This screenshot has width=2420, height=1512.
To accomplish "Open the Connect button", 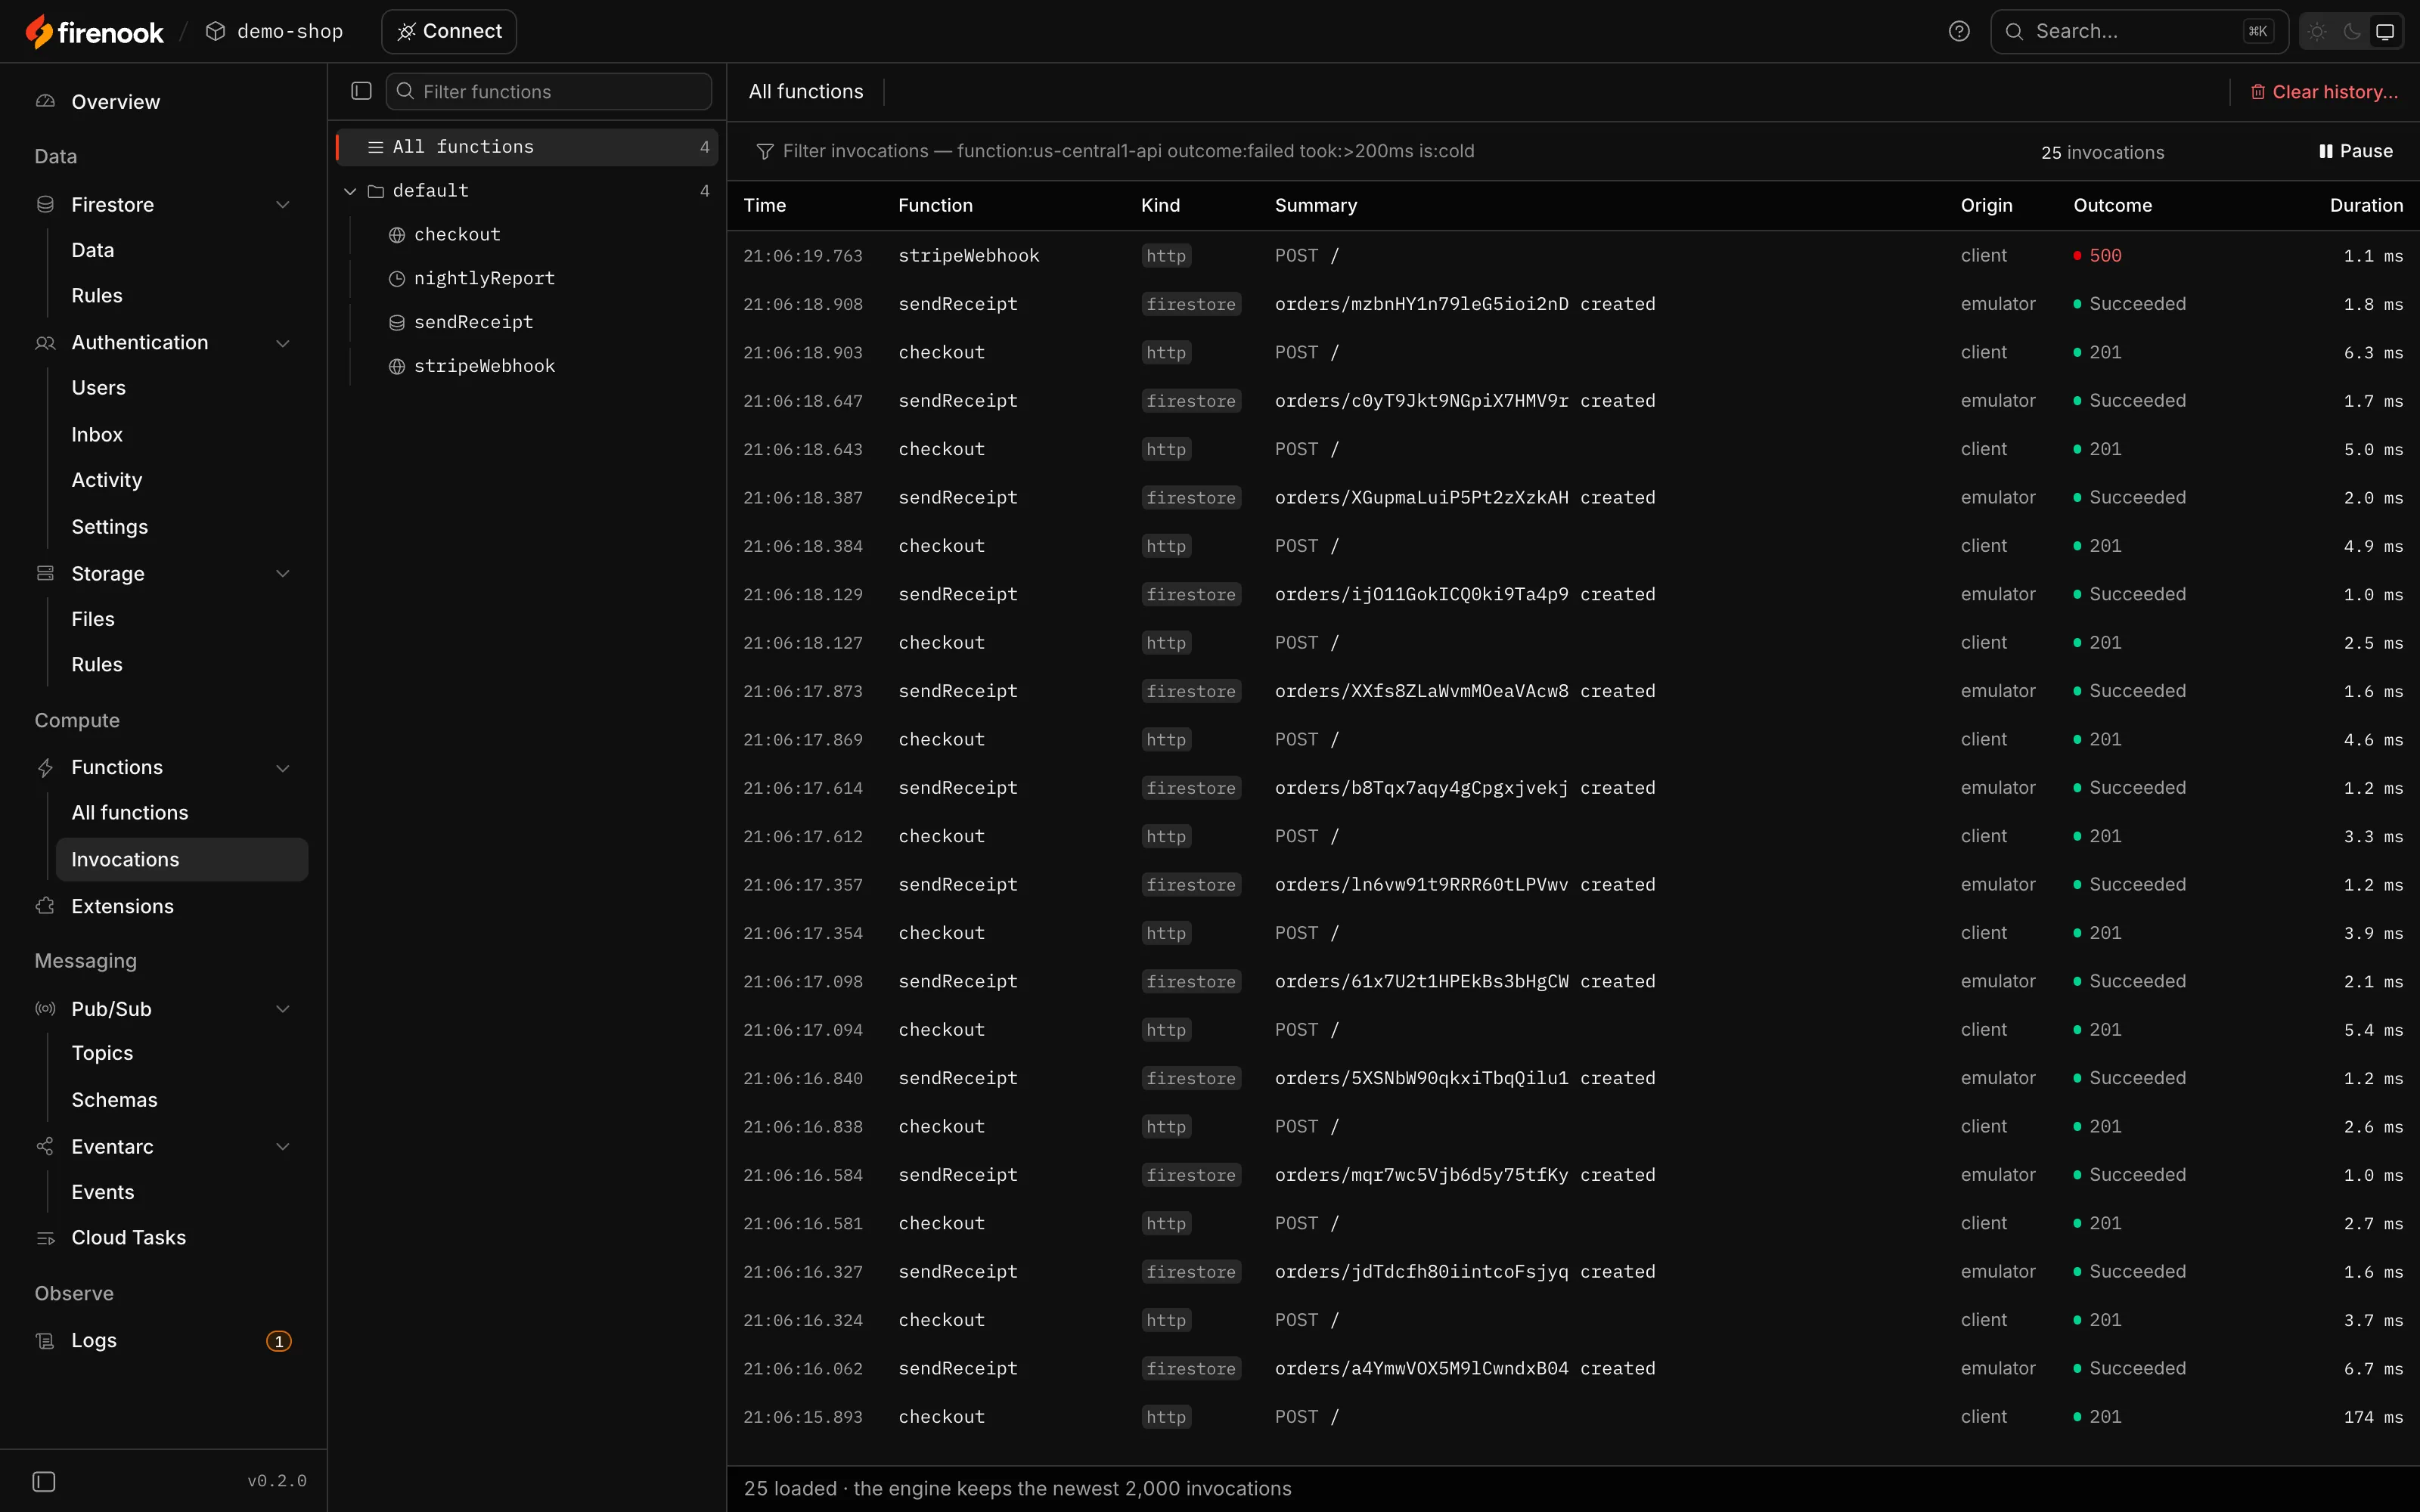I will coord(449,32).
